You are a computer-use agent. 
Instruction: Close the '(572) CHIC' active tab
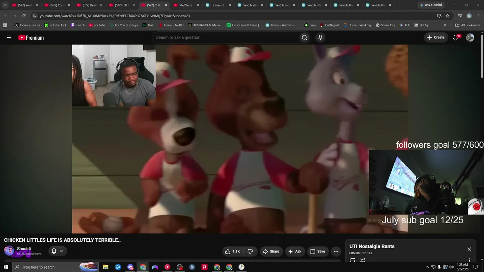(x=166, y=5)
